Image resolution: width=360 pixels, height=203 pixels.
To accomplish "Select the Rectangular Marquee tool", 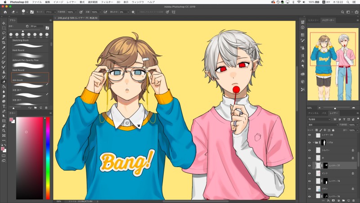I will pos(4,28).
